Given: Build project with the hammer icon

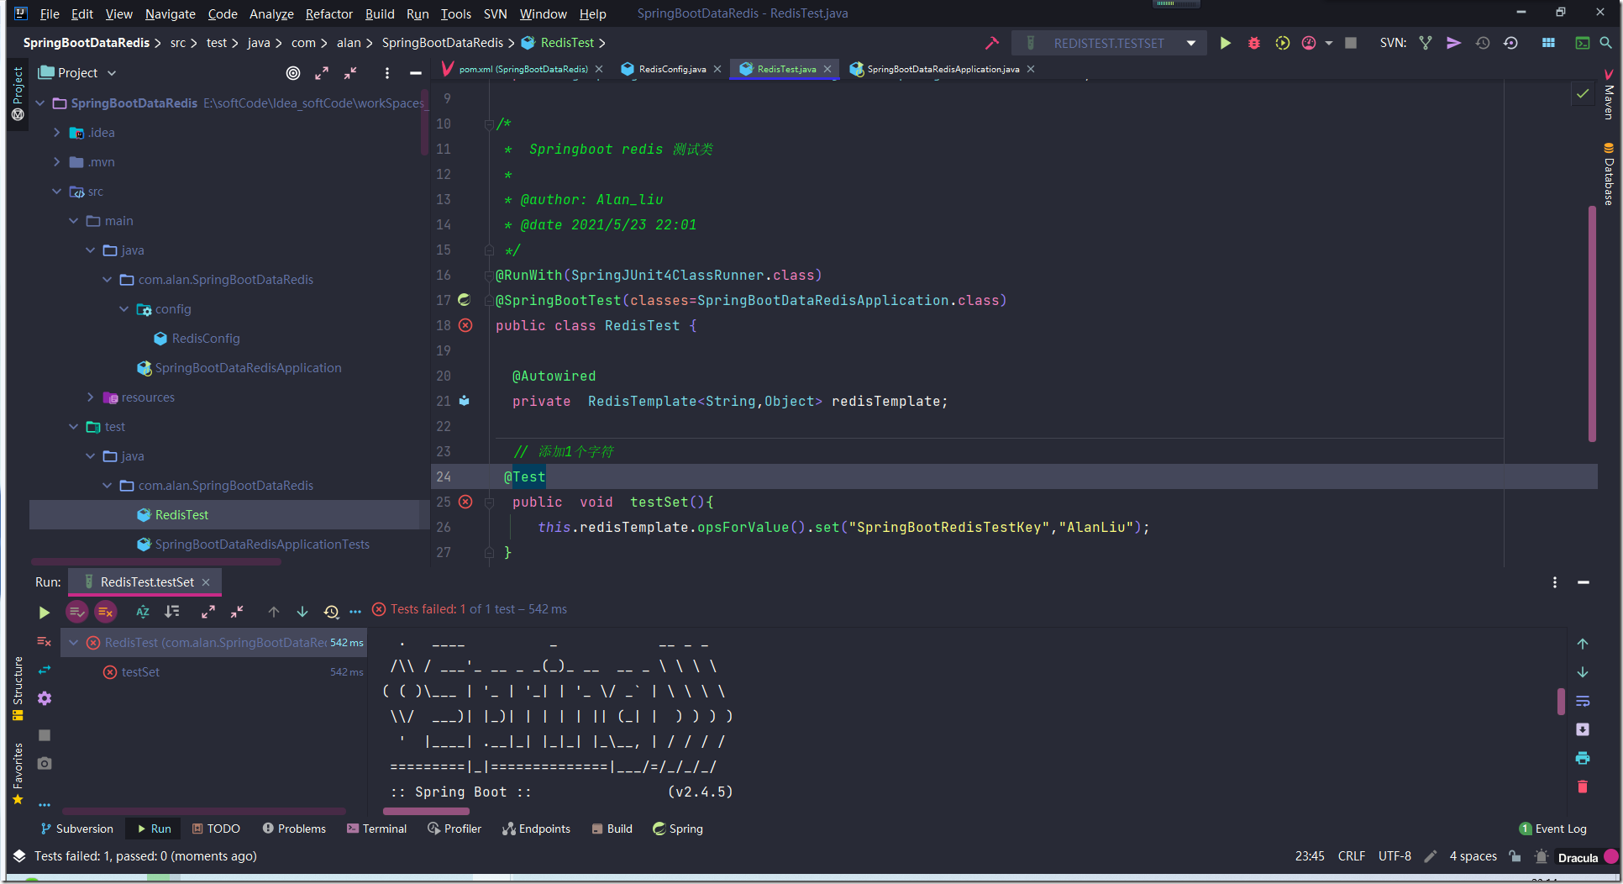Looking at the screenshot, I should click(x=991, y=43).
